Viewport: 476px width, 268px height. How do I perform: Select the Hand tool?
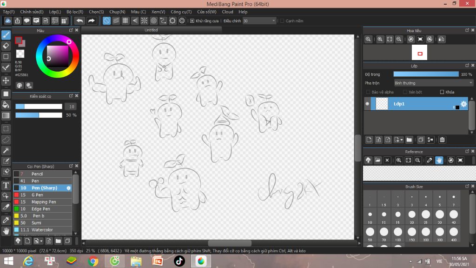click(6, 231)
